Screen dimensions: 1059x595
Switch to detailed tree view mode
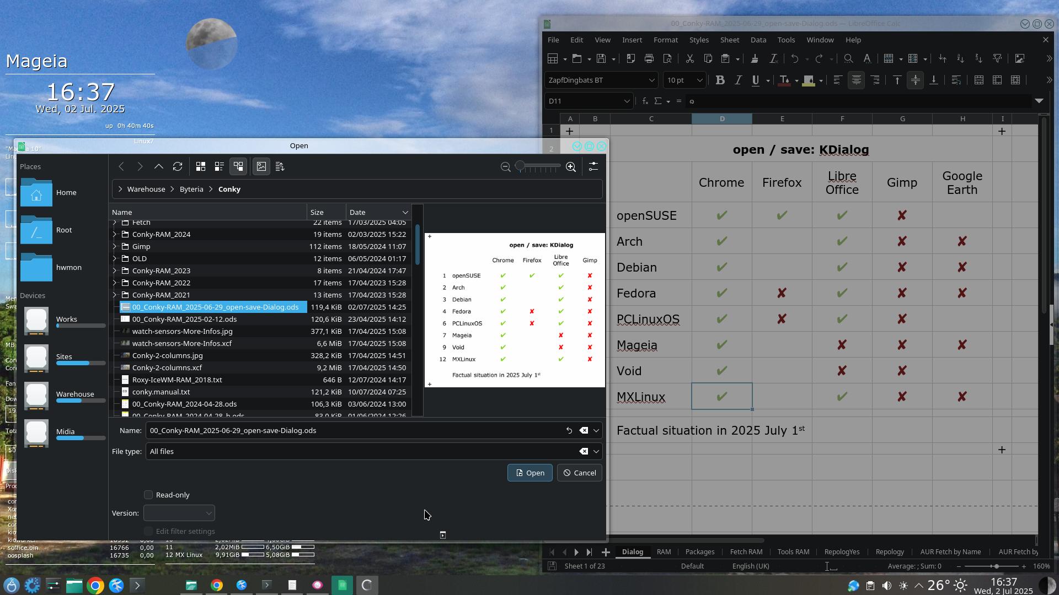(238, 166)
